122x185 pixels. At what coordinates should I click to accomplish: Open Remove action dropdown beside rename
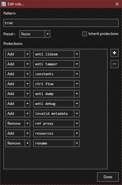(18, 143)
